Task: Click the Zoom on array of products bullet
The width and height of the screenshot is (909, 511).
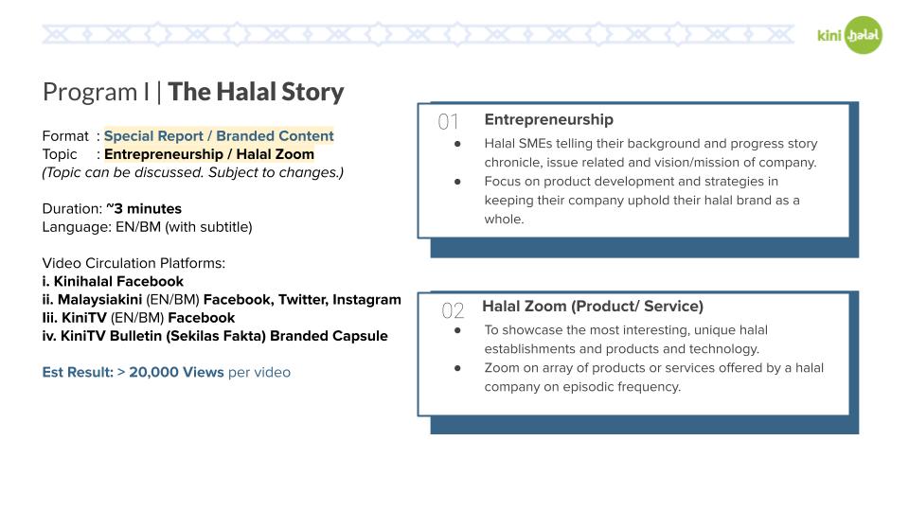Action: (654, 378)
